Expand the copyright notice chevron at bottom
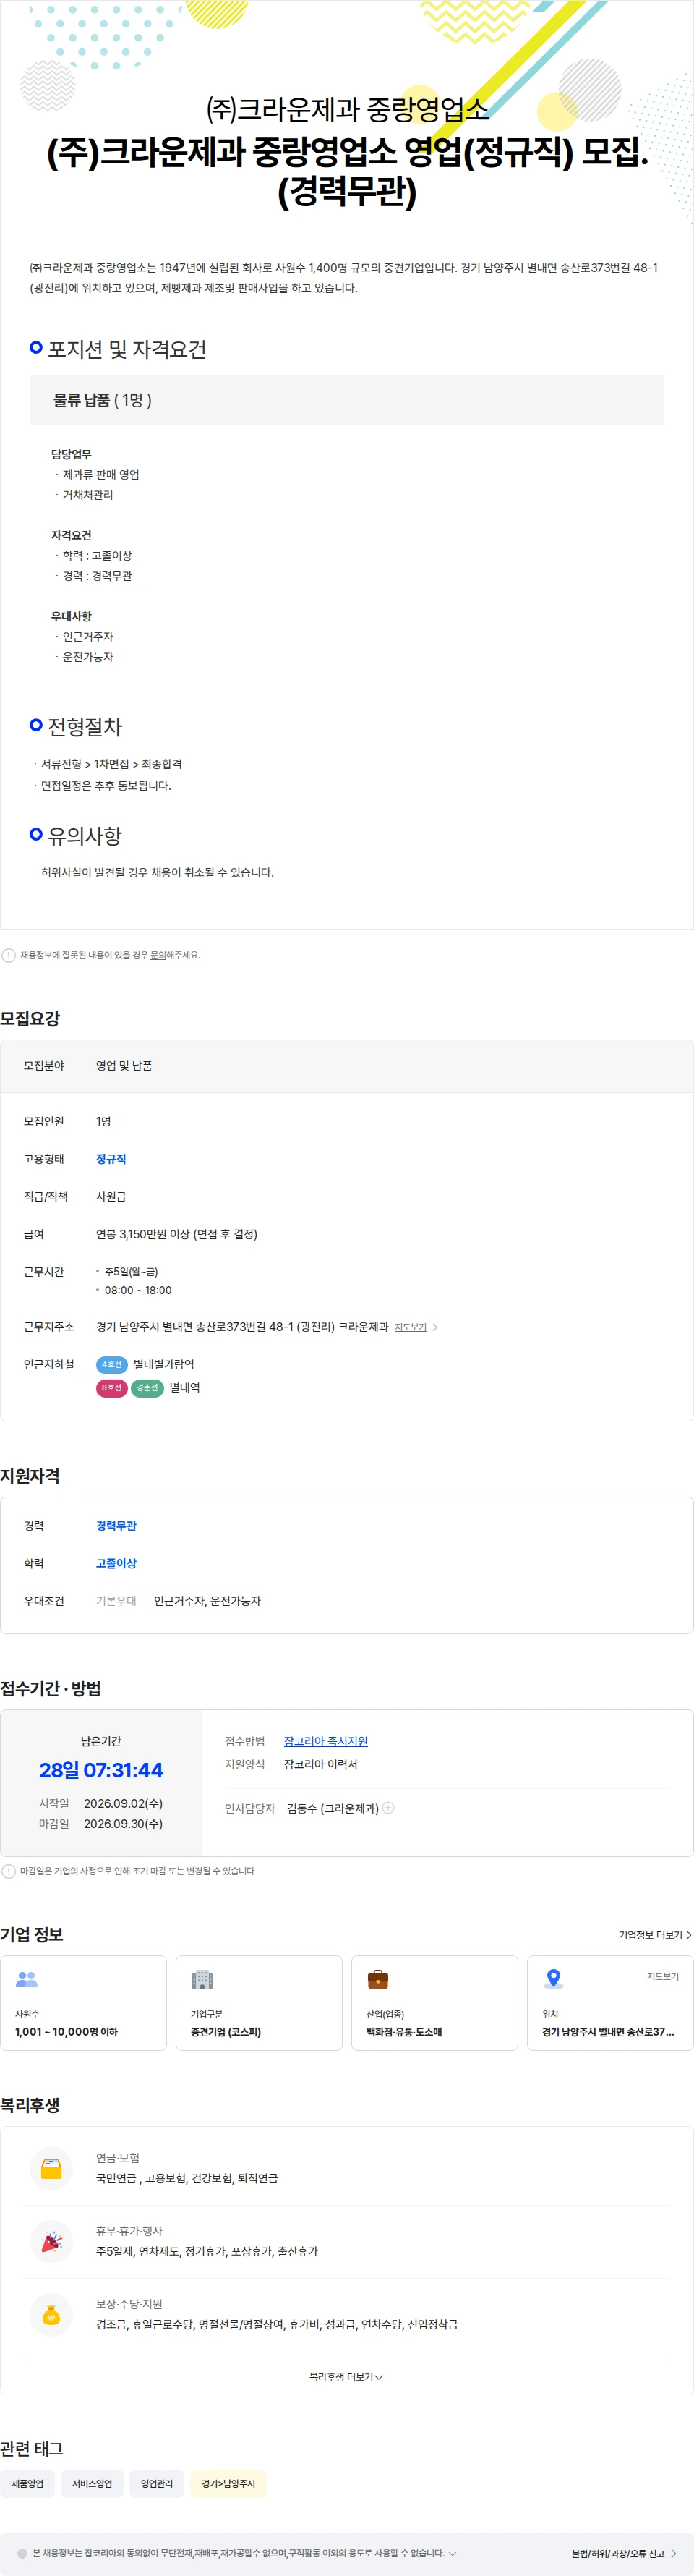The image size is (694, 2576). coord(452,2553)
